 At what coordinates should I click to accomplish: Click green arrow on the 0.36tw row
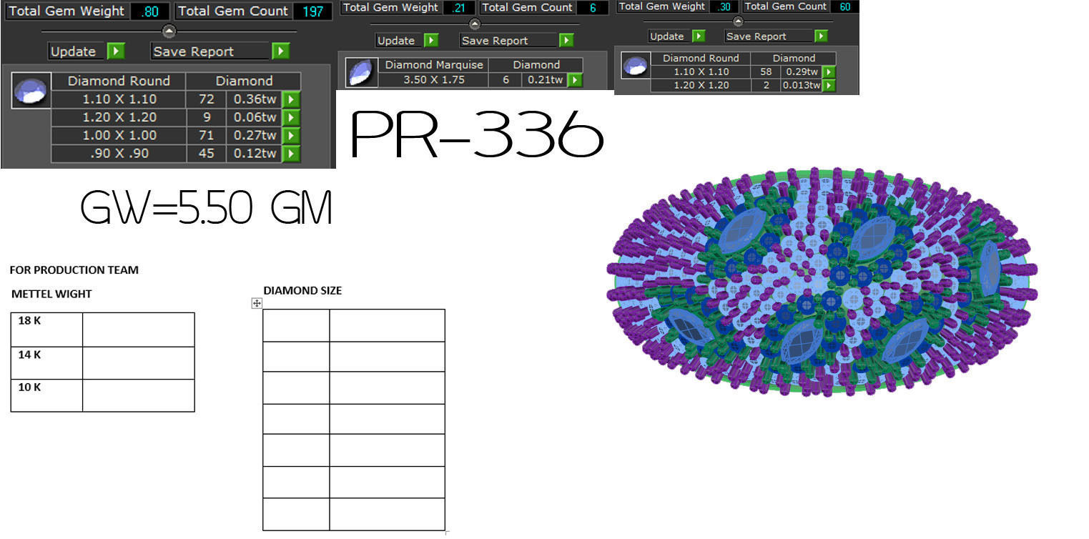pos(291,99)
